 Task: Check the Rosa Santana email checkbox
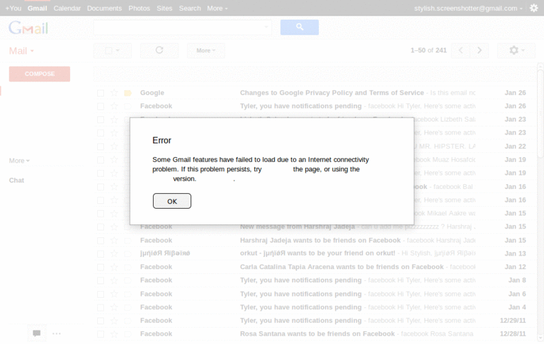[x=101, y=334]
